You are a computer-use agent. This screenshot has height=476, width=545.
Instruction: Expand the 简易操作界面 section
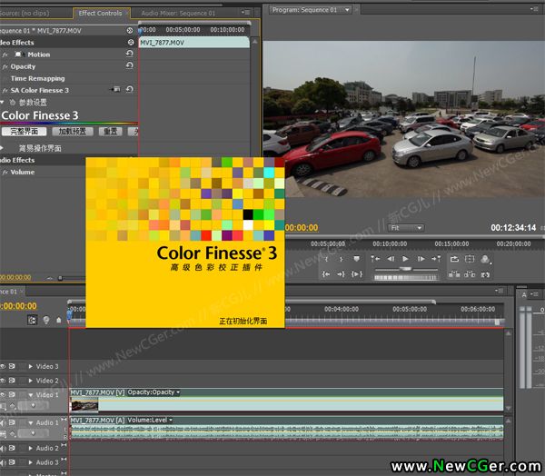tap(2, 148)
